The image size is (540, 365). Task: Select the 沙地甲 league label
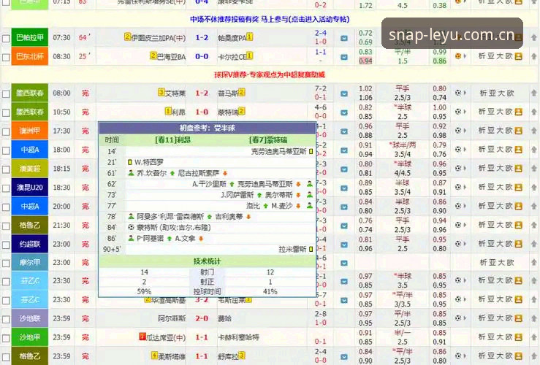30,337
